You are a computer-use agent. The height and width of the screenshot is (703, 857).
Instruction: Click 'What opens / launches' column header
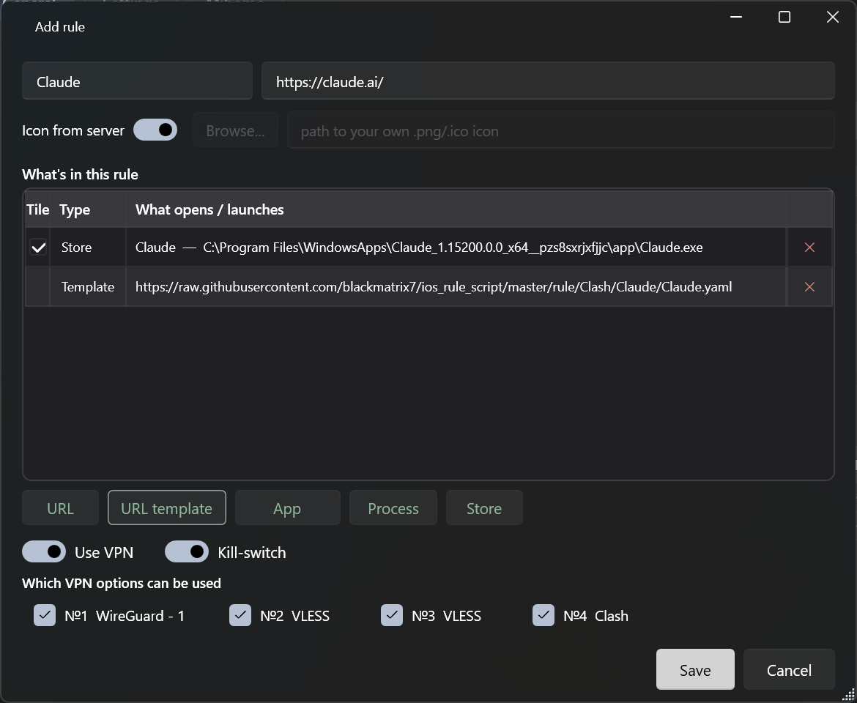tap(456, 209)
